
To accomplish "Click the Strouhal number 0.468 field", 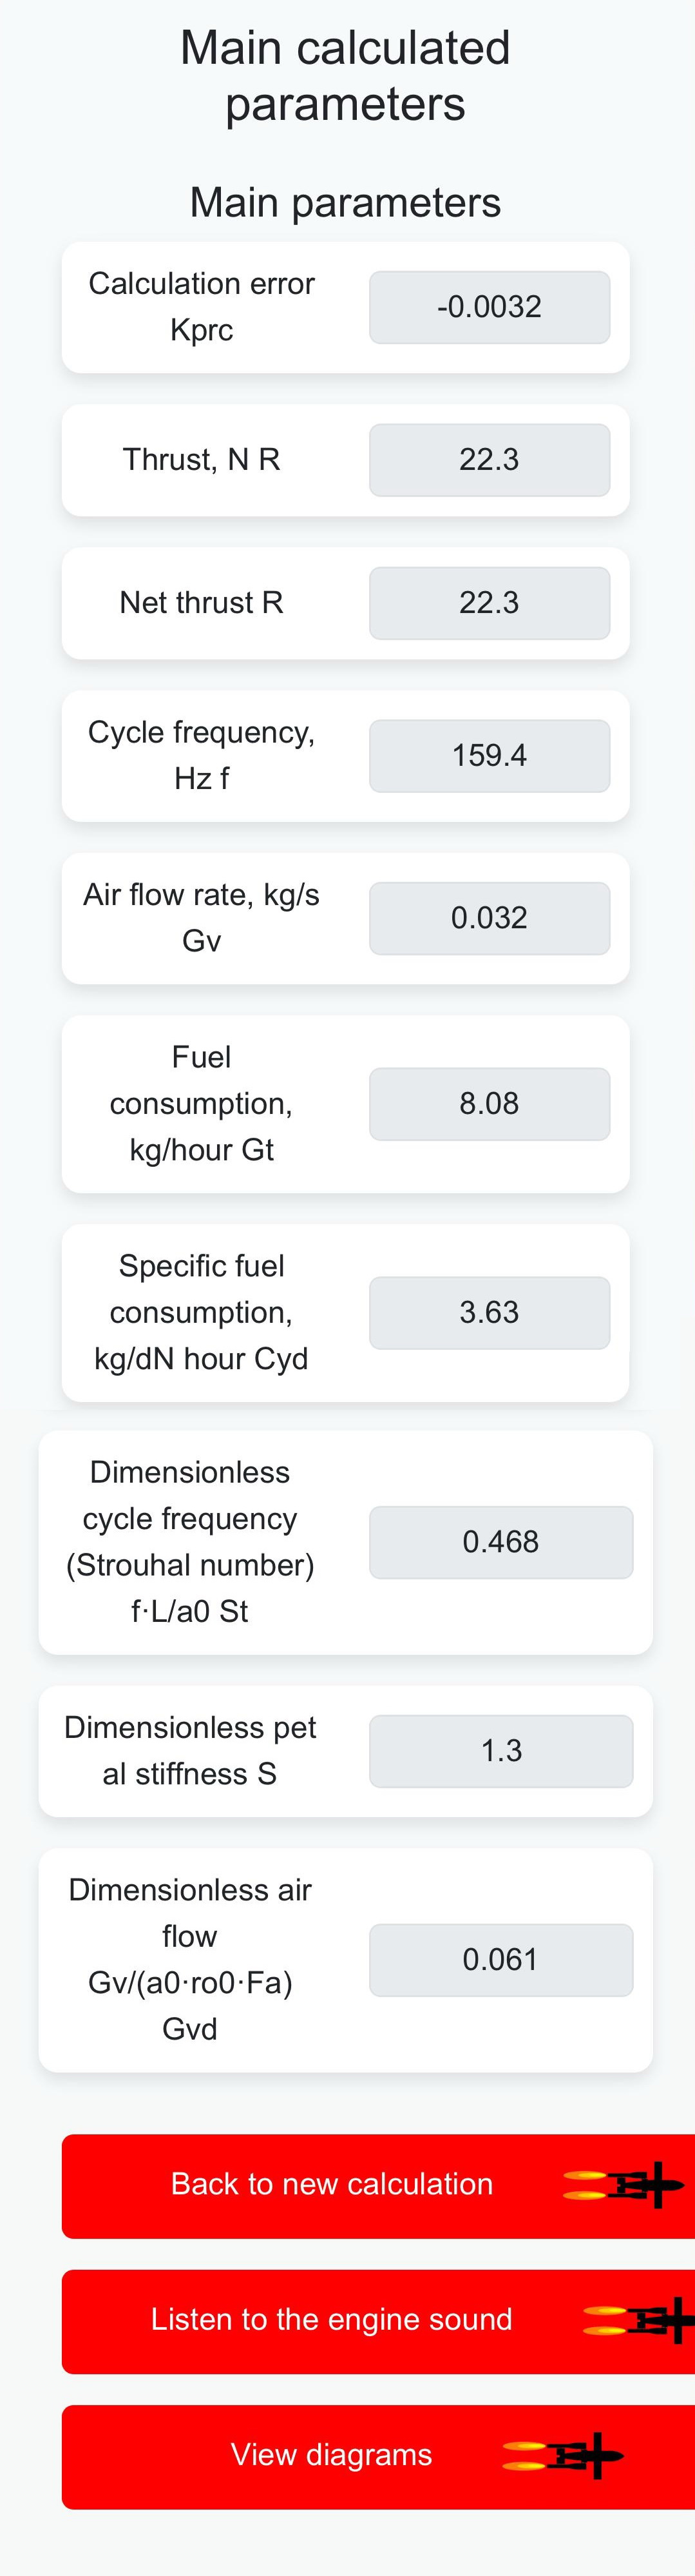I will pyautogui.click(x=501, y=1542).
